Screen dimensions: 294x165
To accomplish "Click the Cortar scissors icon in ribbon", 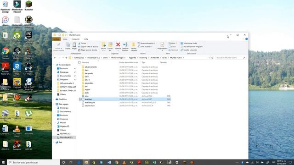I will point(79,43).
